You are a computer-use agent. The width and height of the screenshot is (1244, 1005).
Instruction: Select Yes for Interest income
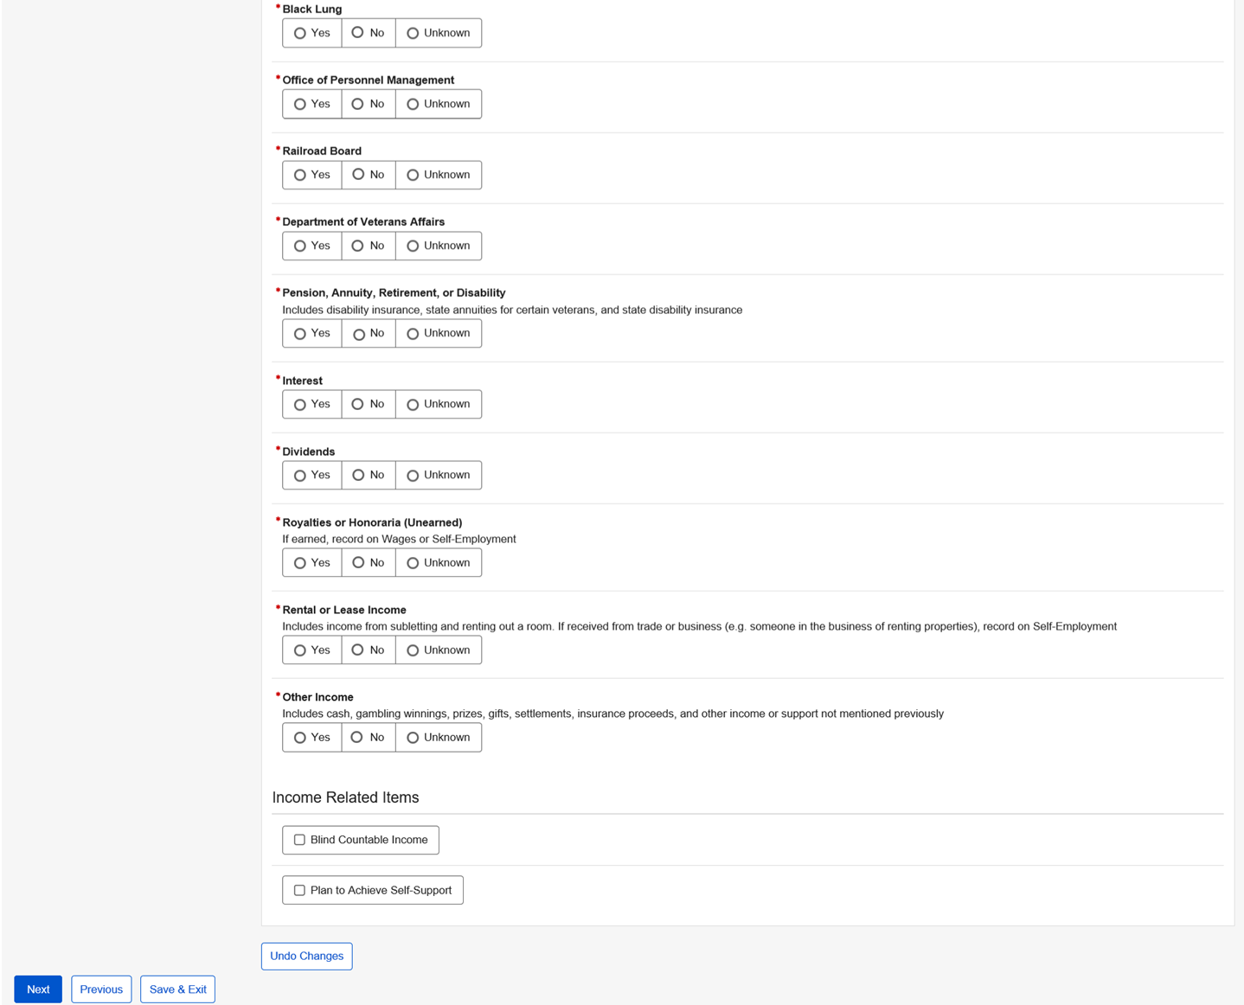300,405
